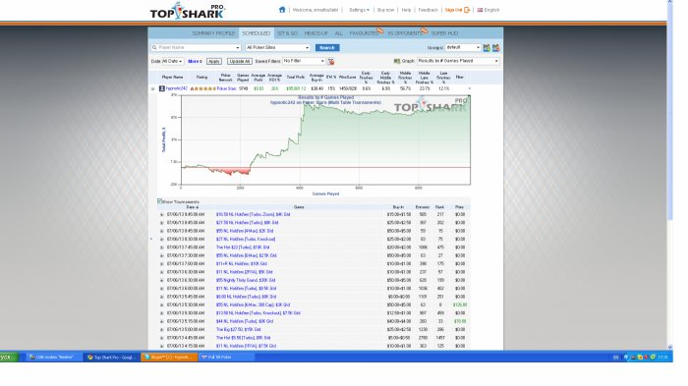
Task: Open the Date All Date dropdown
Action: pyautogui.click(x=172, y=62)
